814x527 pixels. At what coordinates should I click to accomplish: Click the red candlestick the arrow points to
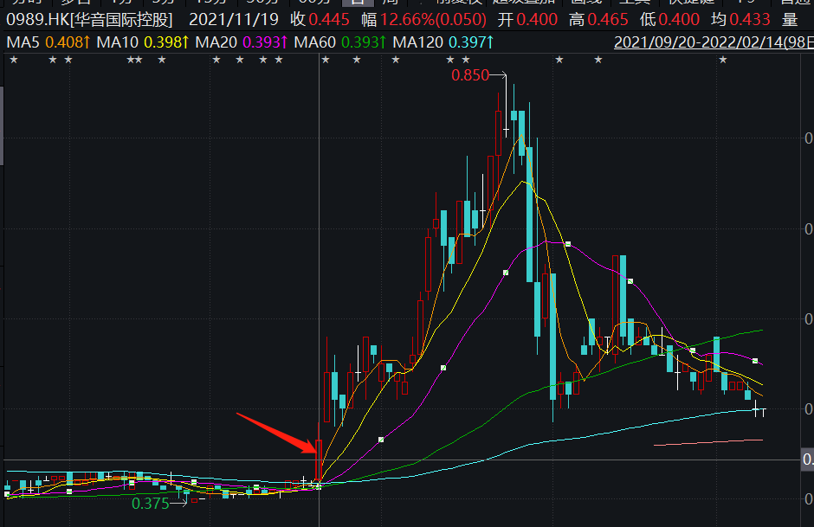coord(318,459)
